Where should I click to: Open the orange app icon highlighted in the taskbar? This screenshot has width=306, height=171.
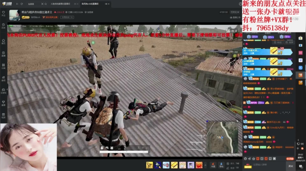(x=300, y=75)
